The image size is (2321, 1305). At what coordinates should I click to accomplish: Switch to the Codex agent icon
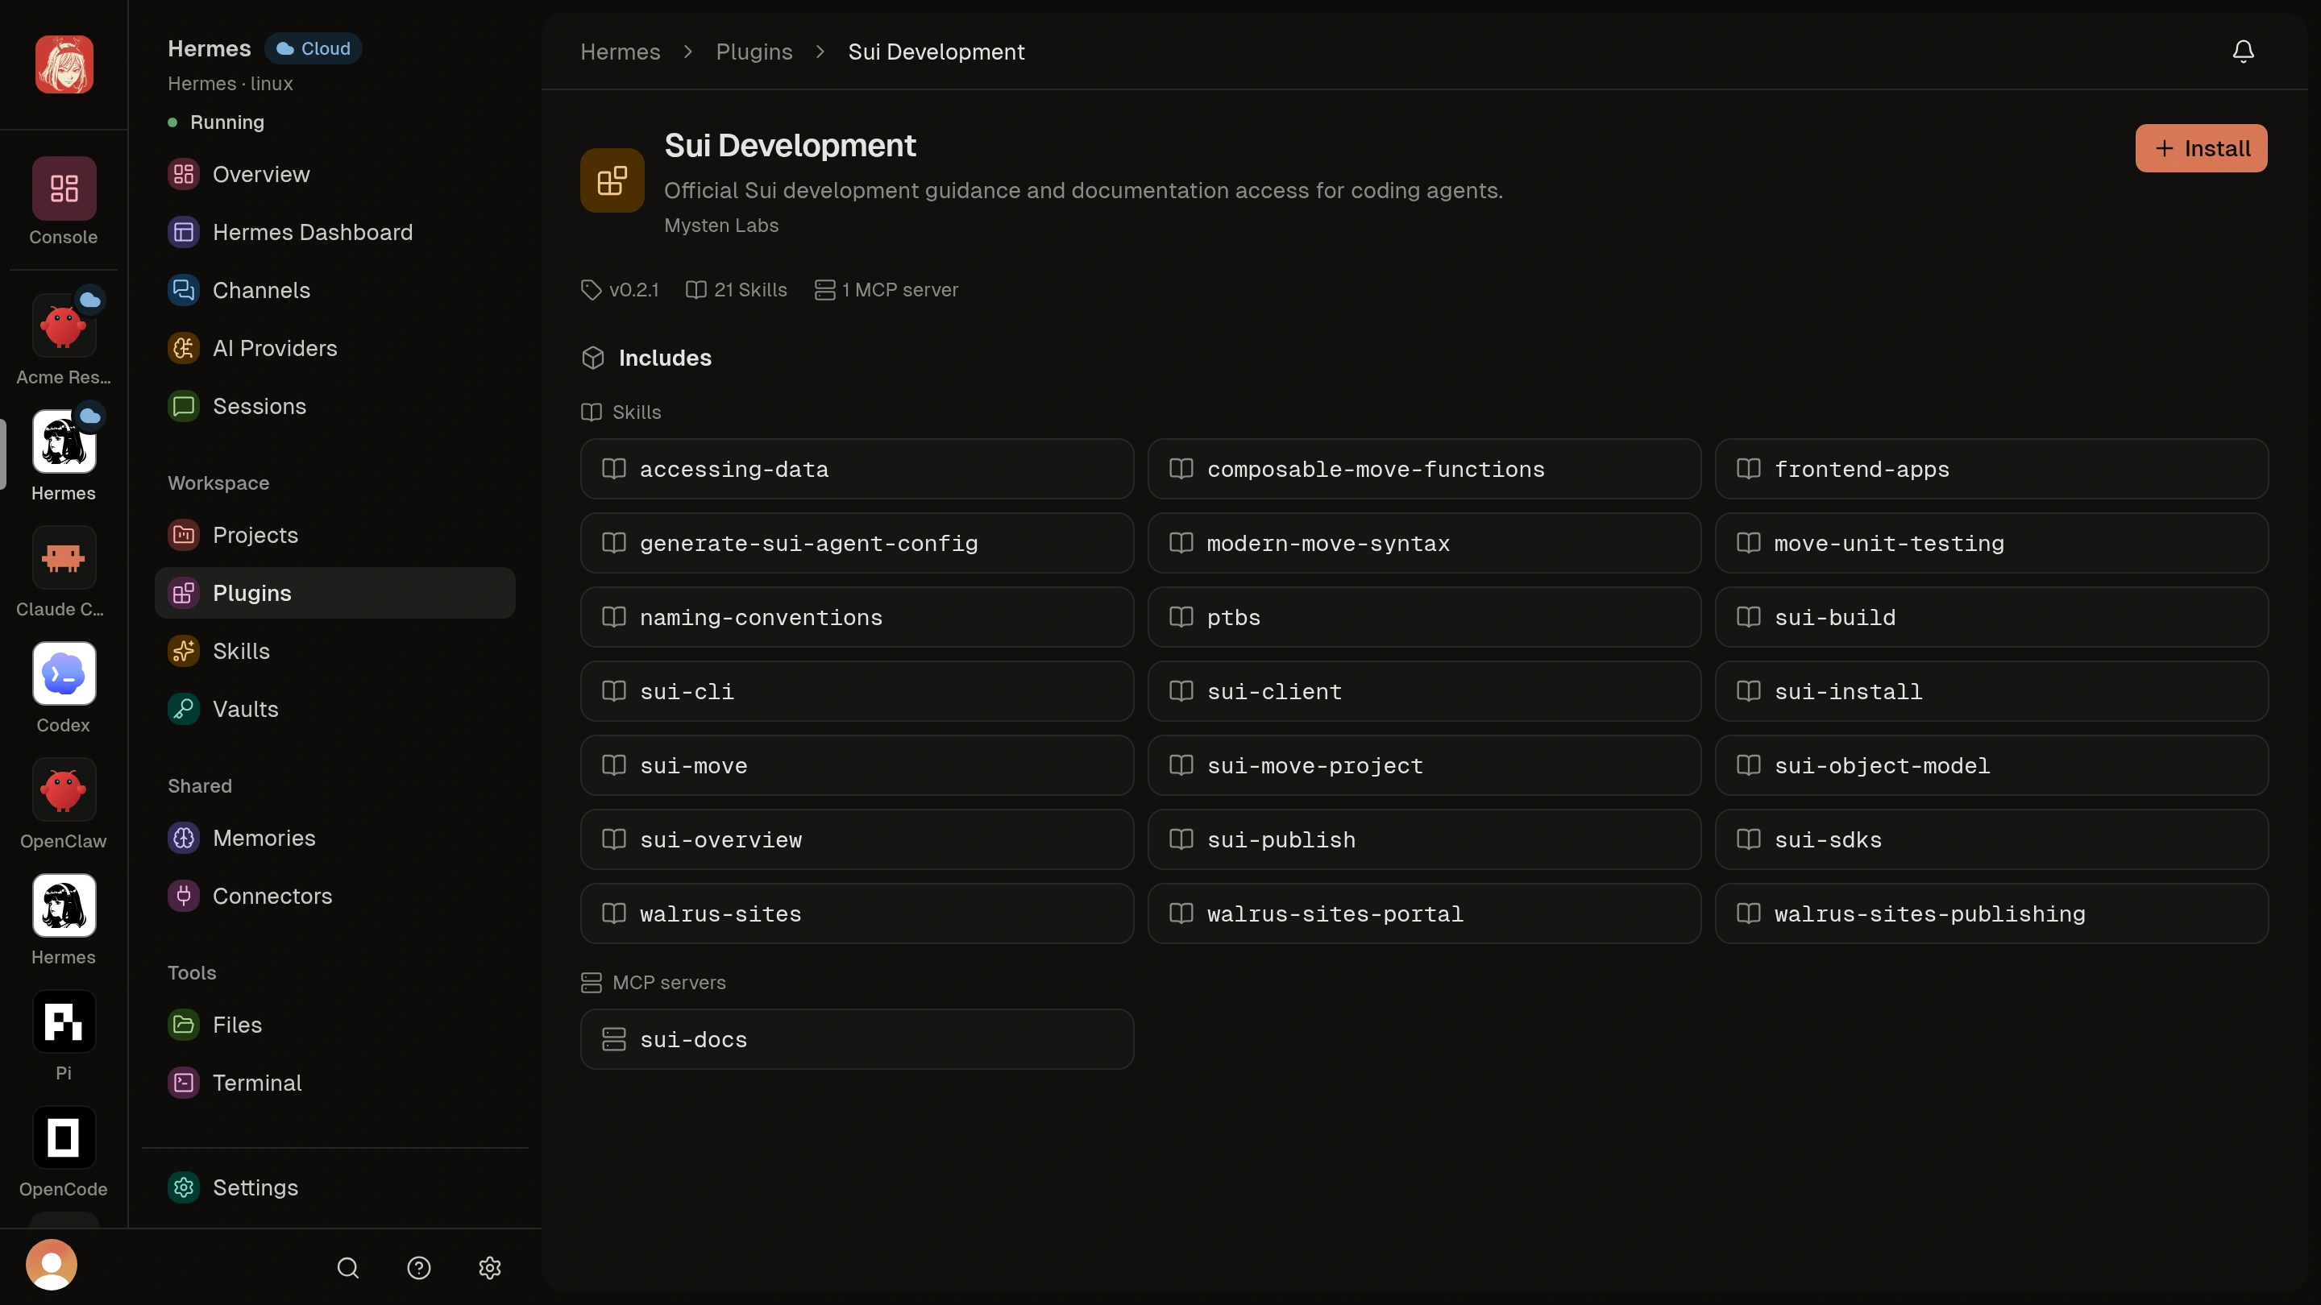63,673
